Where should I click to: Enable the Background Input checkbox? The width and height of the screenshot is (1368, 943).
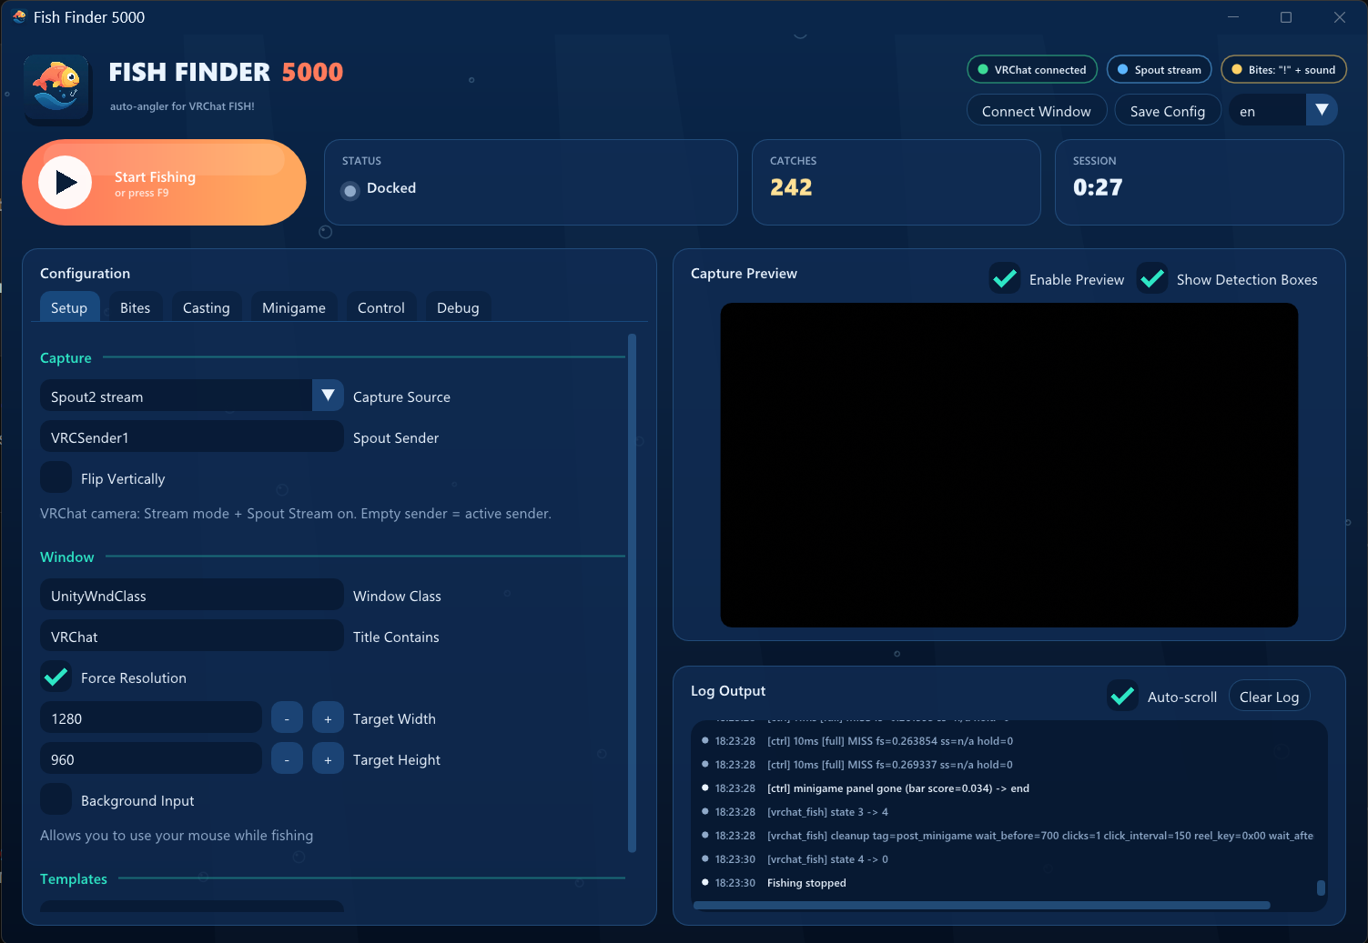[56, 799]
